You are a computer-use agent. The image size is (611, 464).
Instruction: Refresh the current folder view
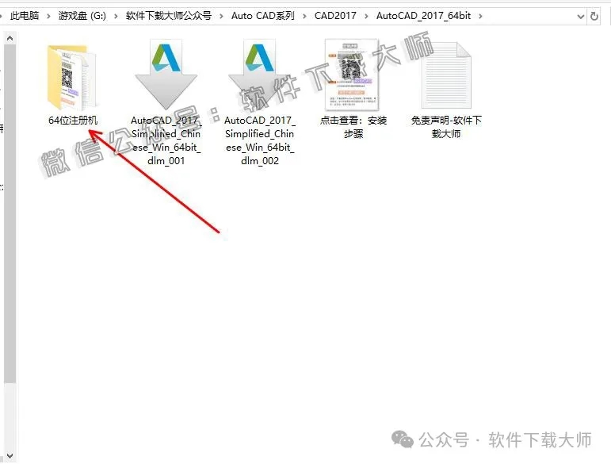(x=594, y=17)
